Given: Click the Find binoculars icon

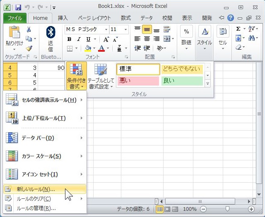Looking at the screenshot, I should [x=251, y=38].
